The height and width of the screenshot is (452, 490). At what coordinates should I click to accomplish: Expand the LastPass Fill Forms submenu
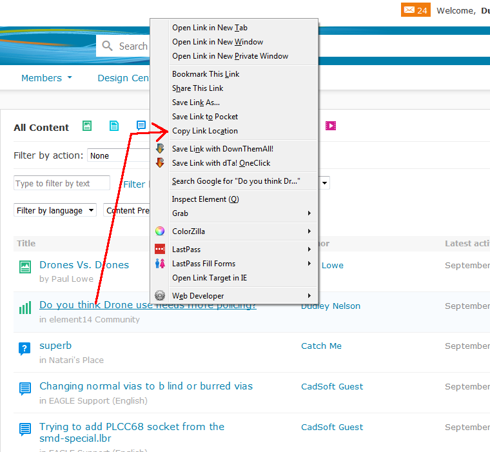click(243, 264)
